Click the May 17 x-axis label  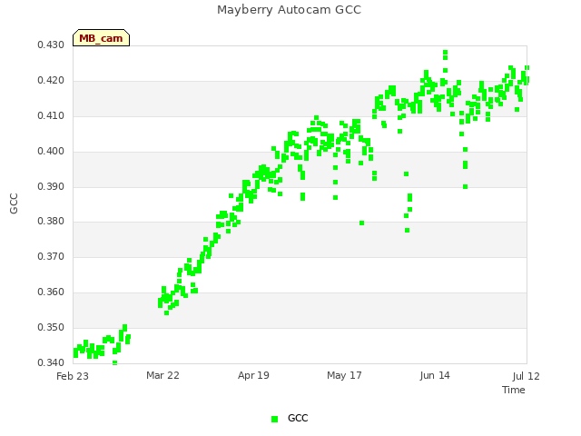tap(344, 375)
